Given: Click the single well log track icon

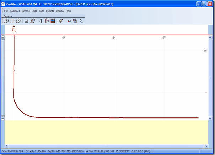Looking at the screenshot, I should [41, 21].
